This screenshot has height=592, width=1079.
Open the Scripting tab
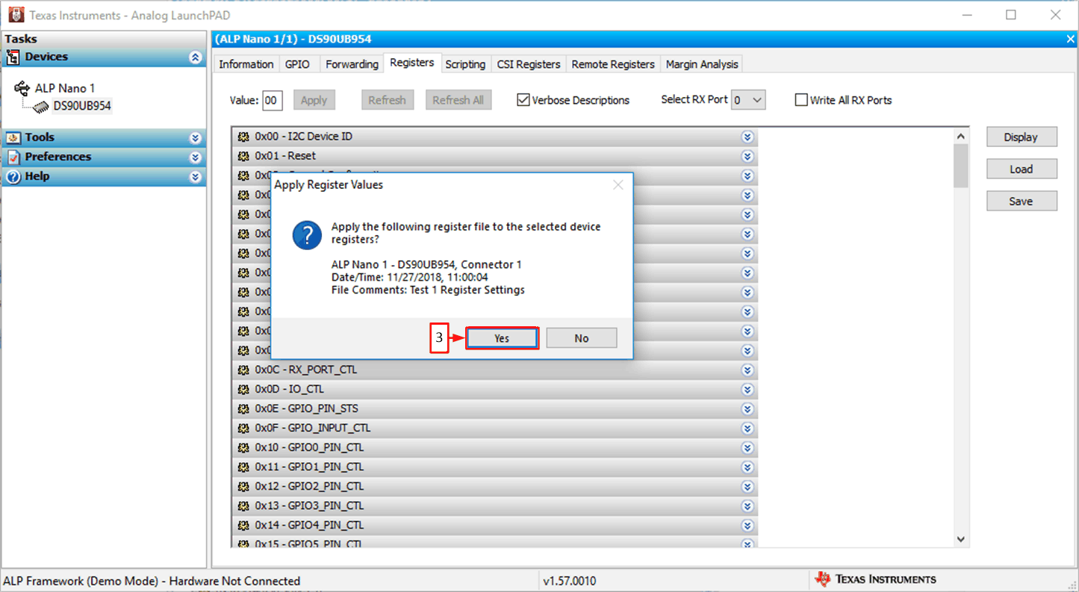[x=465, y=64]
